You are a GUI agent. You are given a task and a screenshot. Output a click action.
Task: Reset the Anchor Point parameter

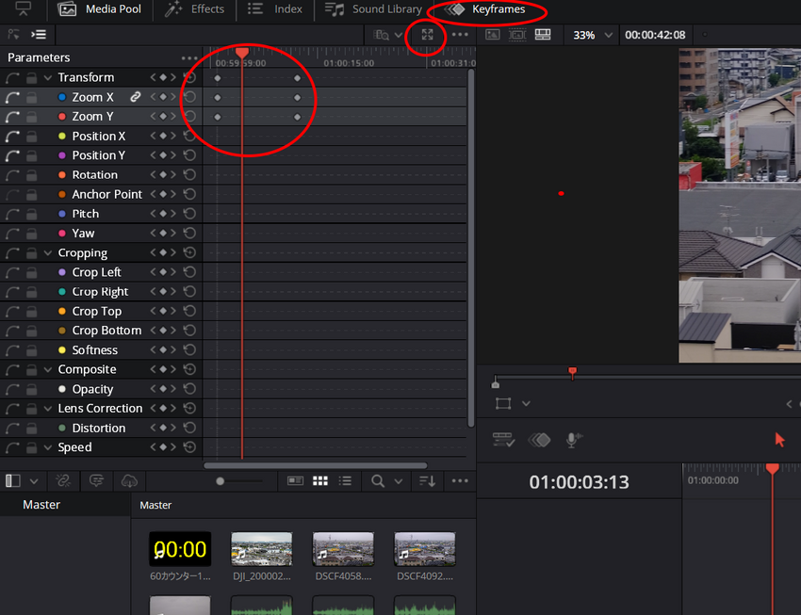pyautogui.click(x=189, y=194)
